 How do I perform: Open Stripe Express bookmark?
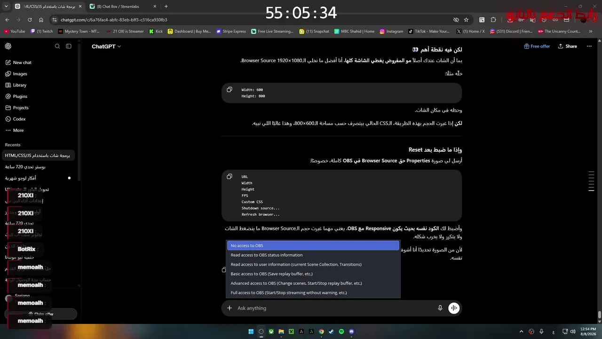(231, 32)
